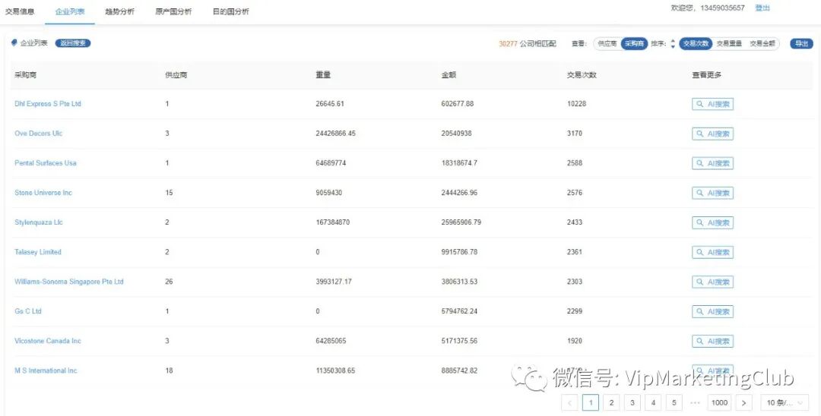821x416 pixels.
Task: Switch view to 供应商
Action: (x=607, y=44)
